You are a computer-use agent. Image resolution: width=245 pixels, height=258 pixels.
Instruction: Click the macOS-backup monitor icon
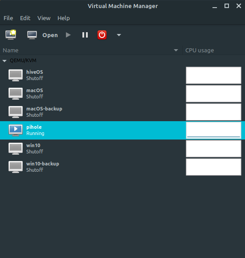pyautogui.click(x=16, y=112)
